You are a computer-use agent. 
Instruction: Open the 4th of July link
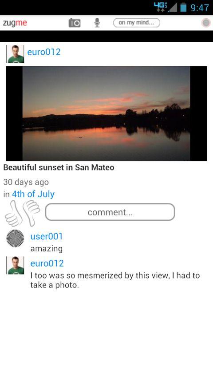click(x=33, y=194)
